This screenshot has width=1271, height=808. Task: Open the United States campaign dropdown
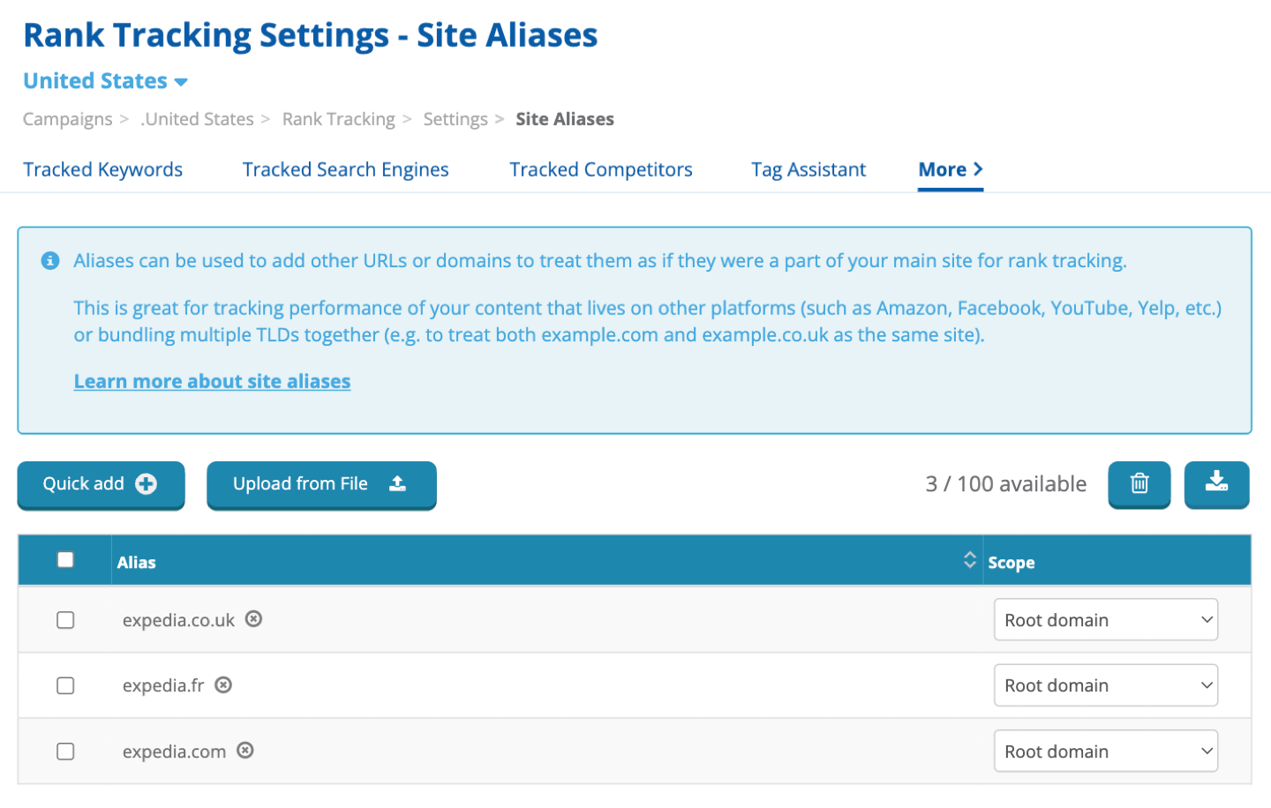click(x=105, y=81)
